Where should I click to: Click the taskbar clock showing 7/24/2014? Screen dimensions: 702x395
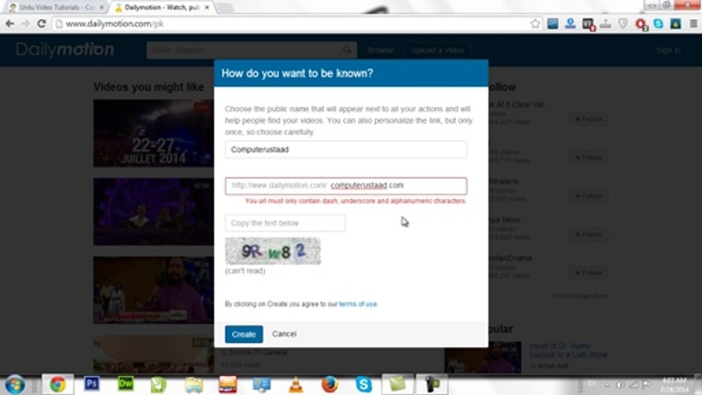click(674, 384)
